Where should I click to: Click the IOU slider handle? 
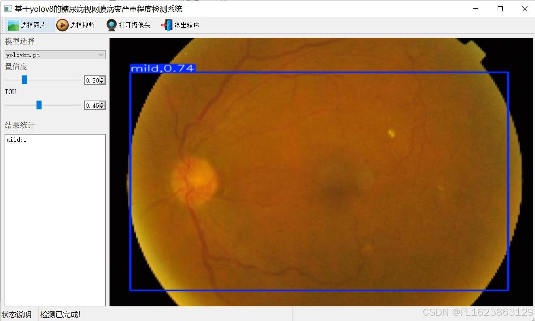[39, 105]
